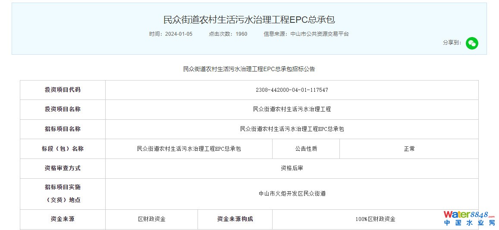Click the 招标公告 subtitle above the table
Viewport: 499px width, 230px height.
[x=249, y=69]
